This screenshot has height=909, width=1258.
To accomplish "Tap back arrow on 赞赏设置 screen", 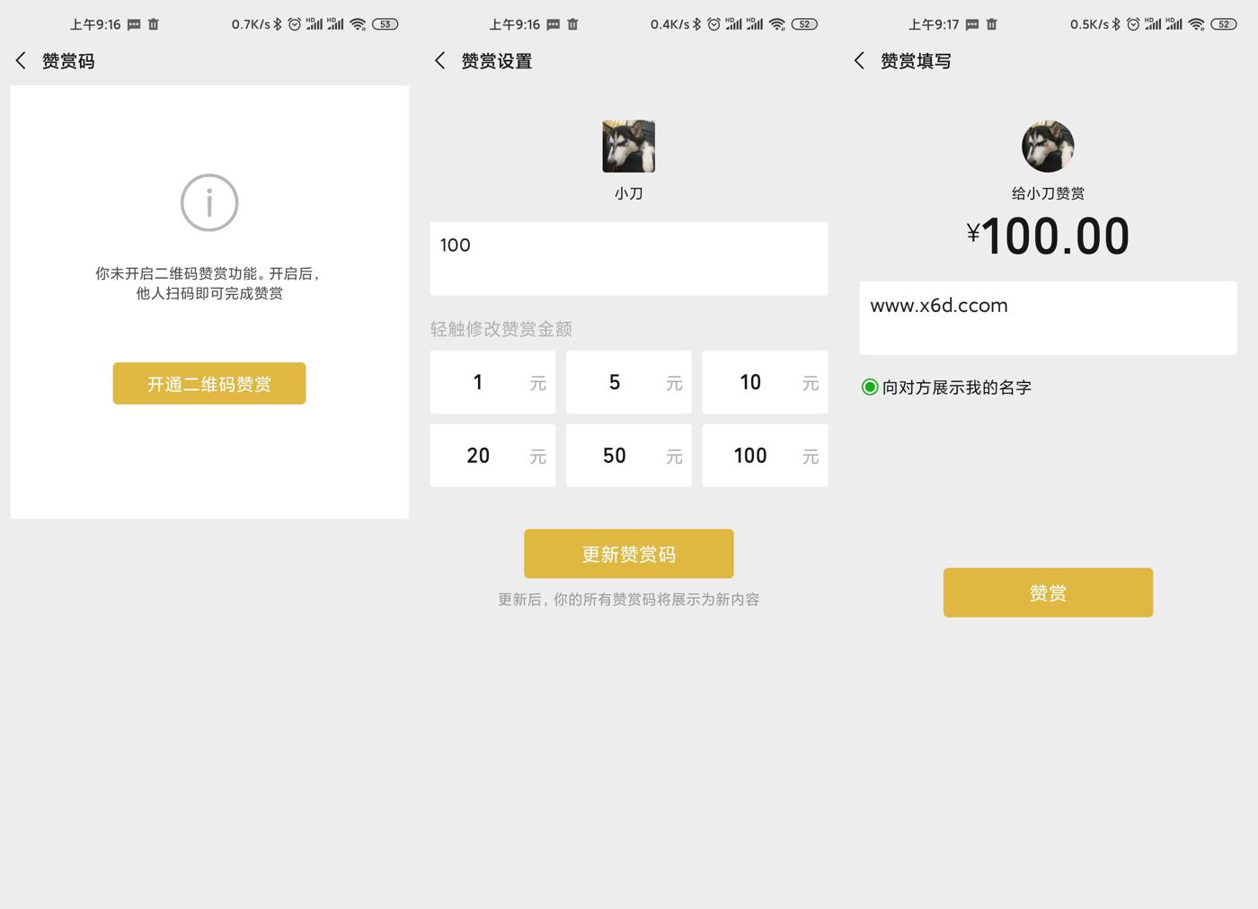I will click(439, 61).
